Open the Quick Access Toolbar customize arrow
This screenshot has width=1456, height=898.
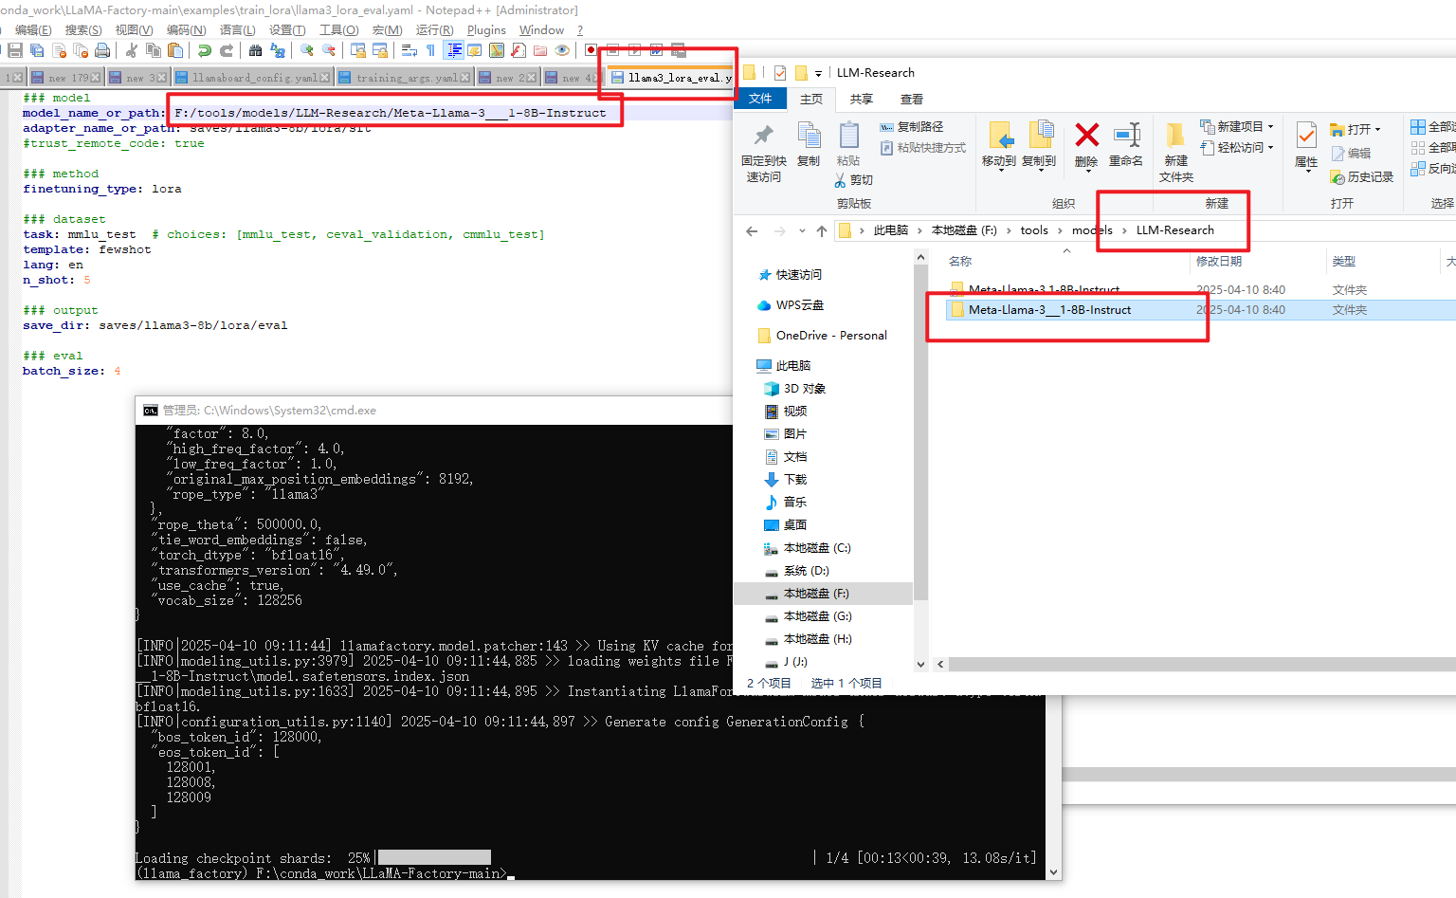click(x=818, y=73)
